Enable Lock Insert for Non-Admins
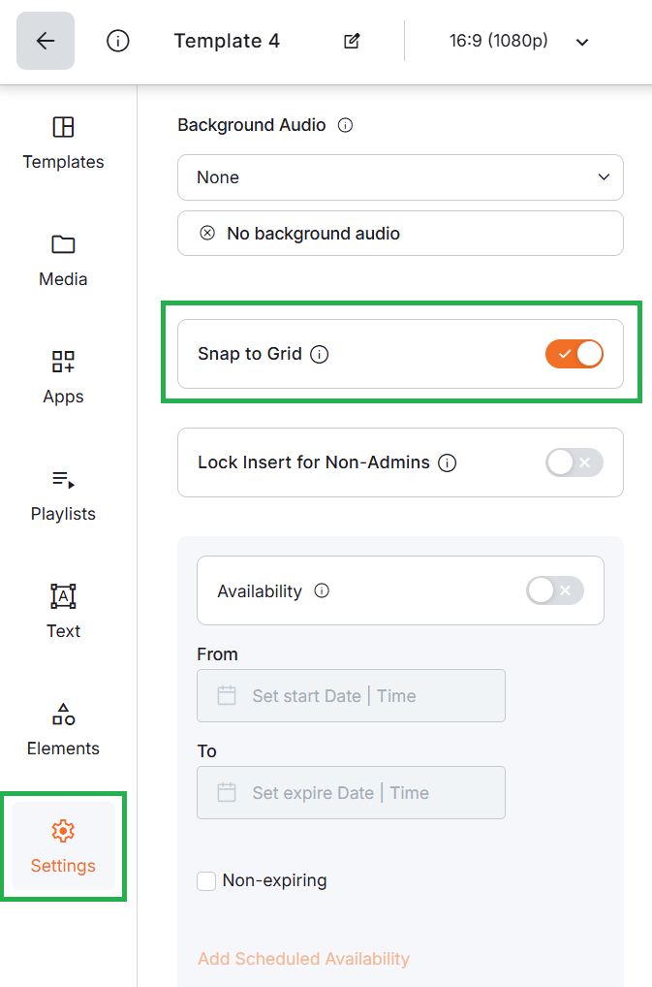The height and width of the screenshot is (987, 652). (574, 462)
